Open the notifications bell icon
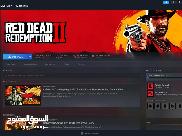The height and width of the screenshot is (136, 182). 173,2
